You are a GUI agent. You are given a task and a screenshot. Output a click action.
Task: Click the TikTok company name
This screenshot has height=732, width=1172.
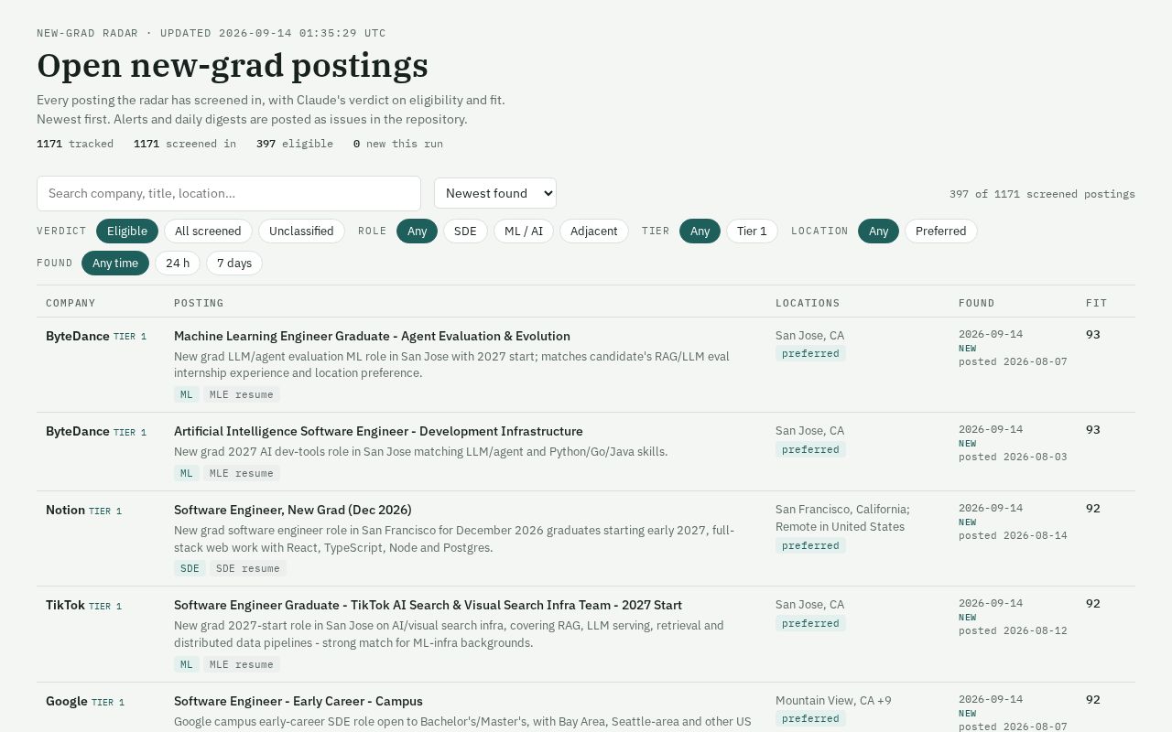pos(65,605)
